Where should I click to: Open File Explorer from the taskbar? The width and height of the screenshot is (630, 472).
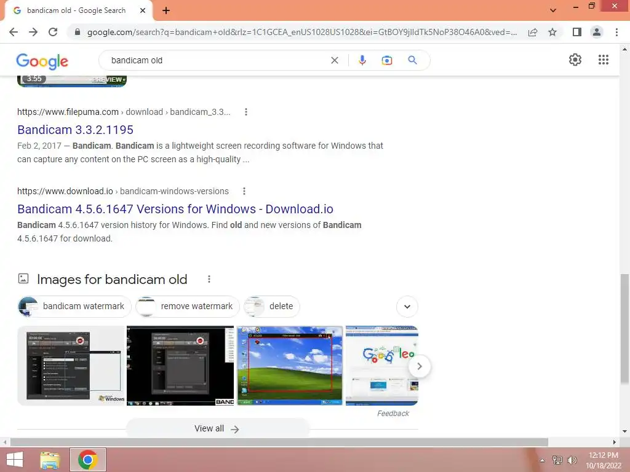coord(50,460)
